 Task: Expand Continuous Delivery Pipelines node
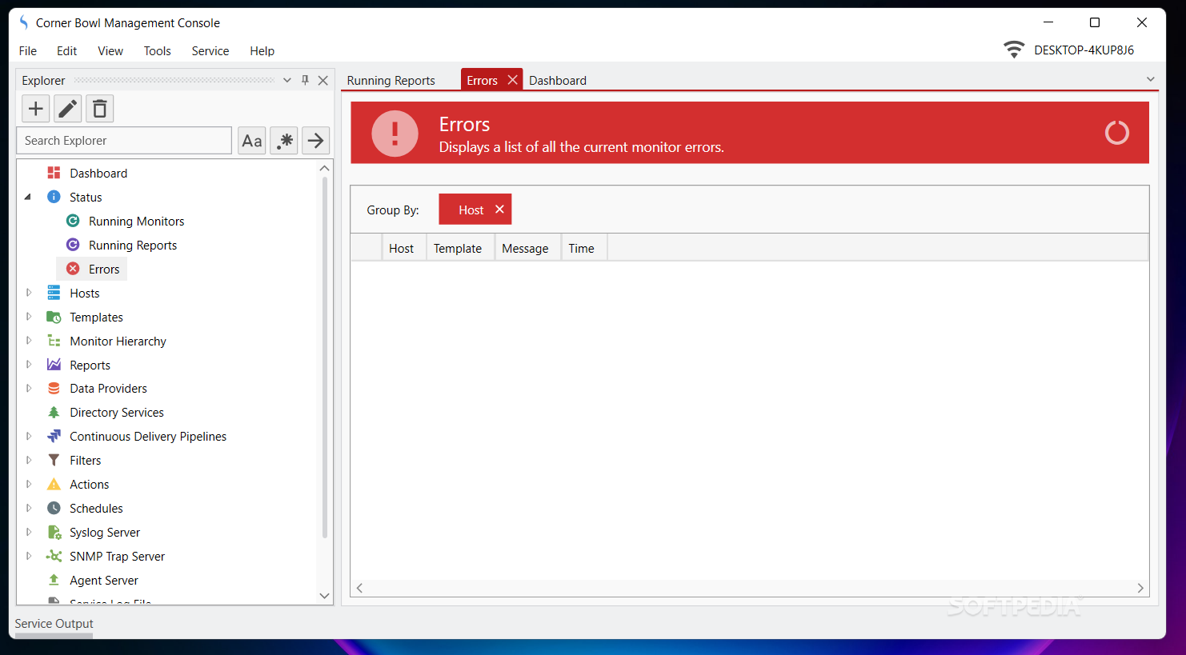pos(29,436)
